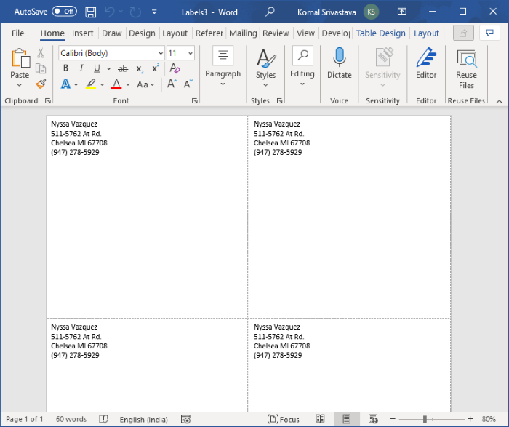
Task: Toggle Bold formatting
Action: pos(65,68)
